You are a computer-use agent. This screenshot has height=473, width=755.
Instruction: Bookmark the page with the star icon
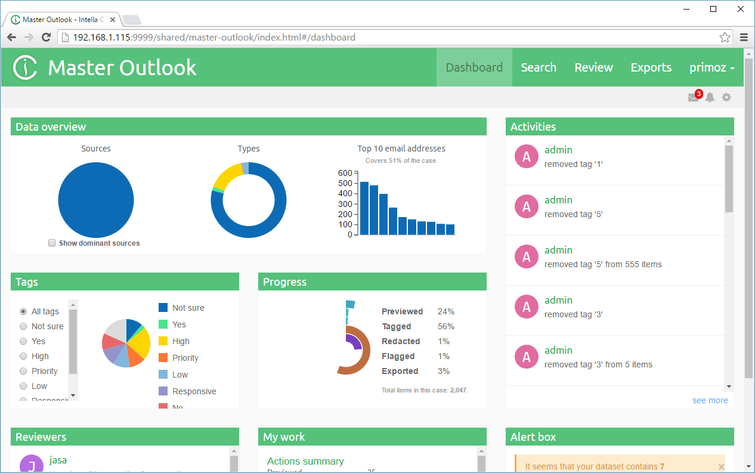coord(725,37)
